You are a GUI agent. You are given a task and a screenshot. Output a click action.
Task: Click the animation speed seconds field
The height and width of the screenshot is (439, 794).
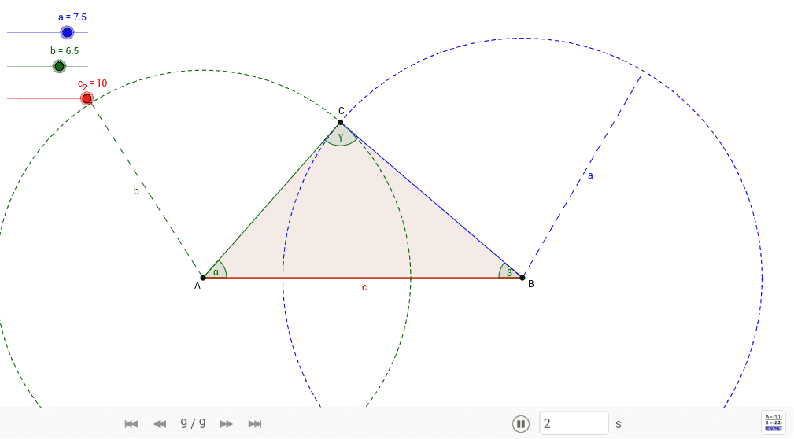574,423
